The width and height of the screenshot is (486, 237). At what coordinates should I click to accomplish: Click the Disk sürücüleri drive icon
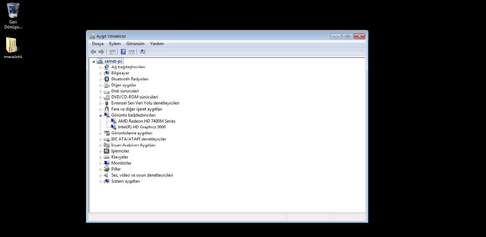[x=106, y=91]
